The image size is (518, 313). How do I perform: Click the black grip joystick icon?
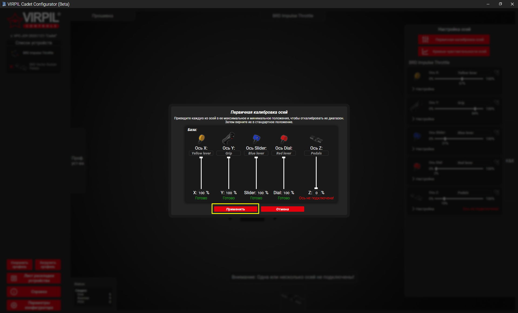(229, 138)
